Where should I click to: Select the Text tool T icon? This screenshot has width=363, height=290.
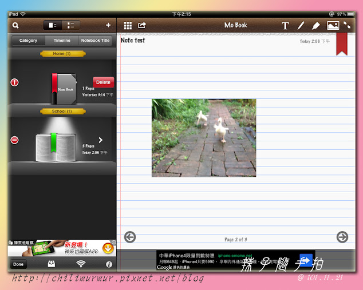[x=285, y=25]
